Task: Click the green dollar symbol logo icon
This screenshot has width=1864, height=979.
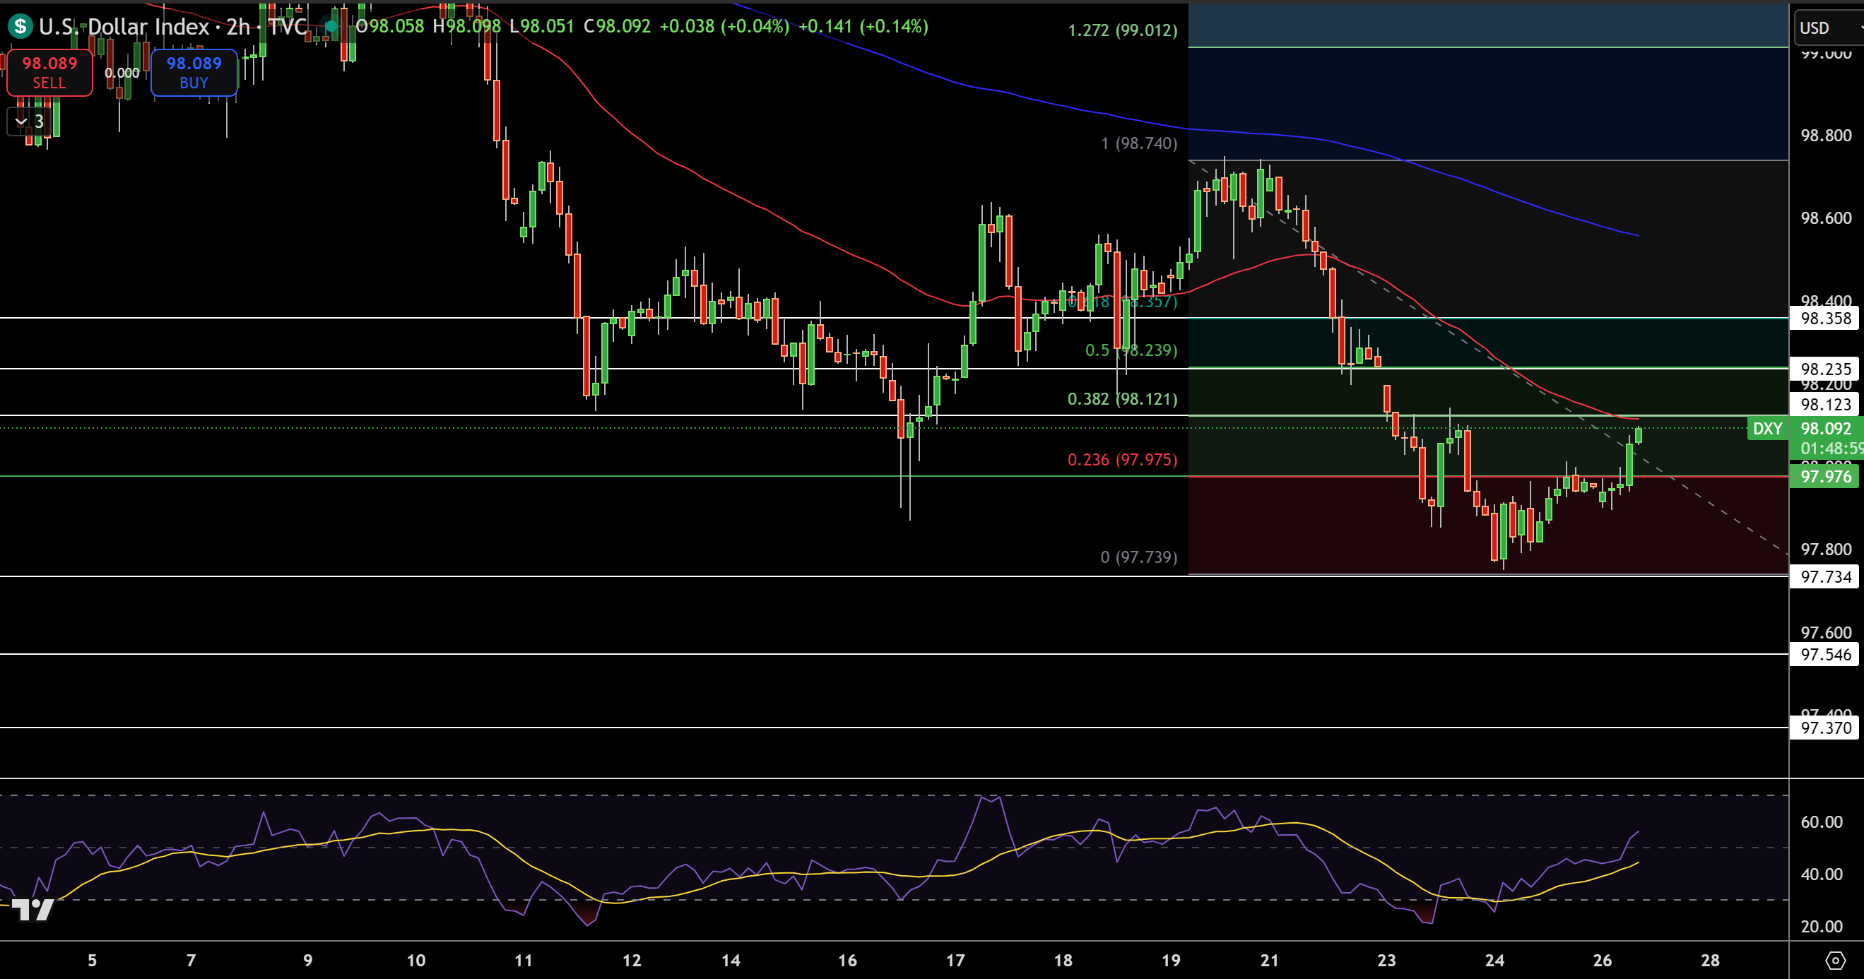Action: coord(20,27)
